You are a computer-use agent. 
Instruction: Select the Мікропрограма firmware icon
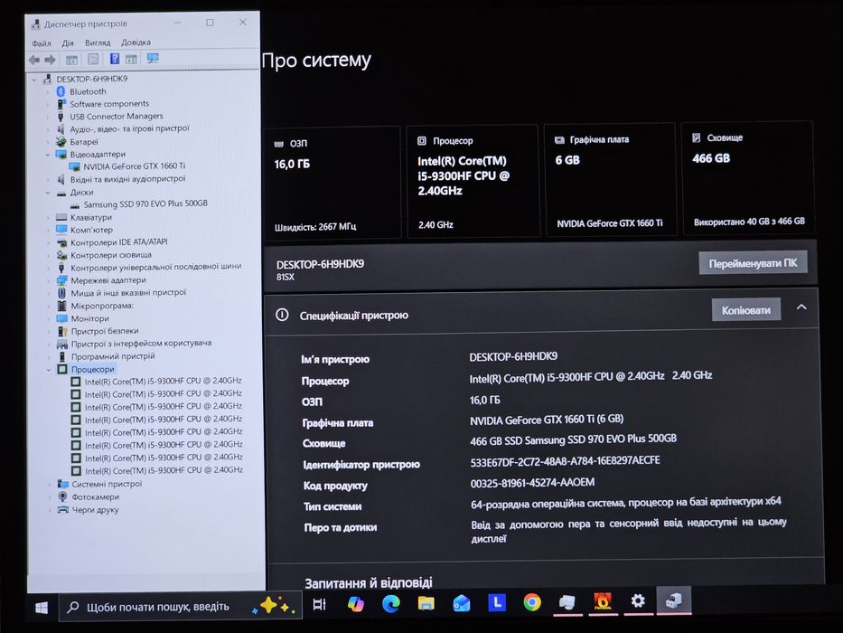[x=61, y=306]
